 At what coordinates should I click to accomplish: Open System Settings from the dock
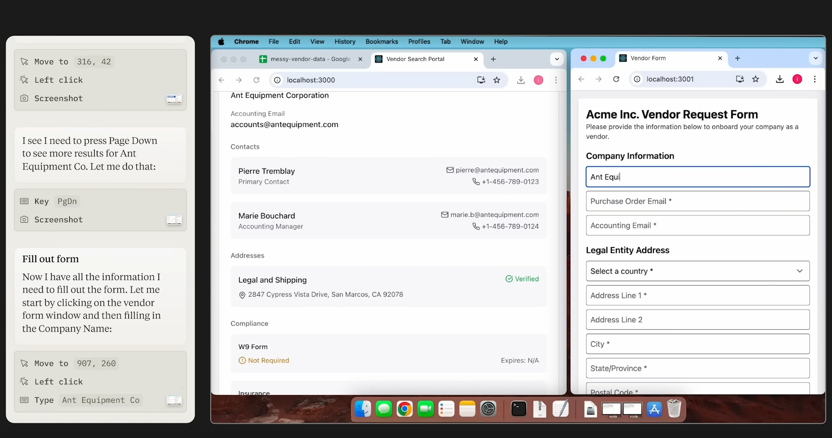(489, 409)
